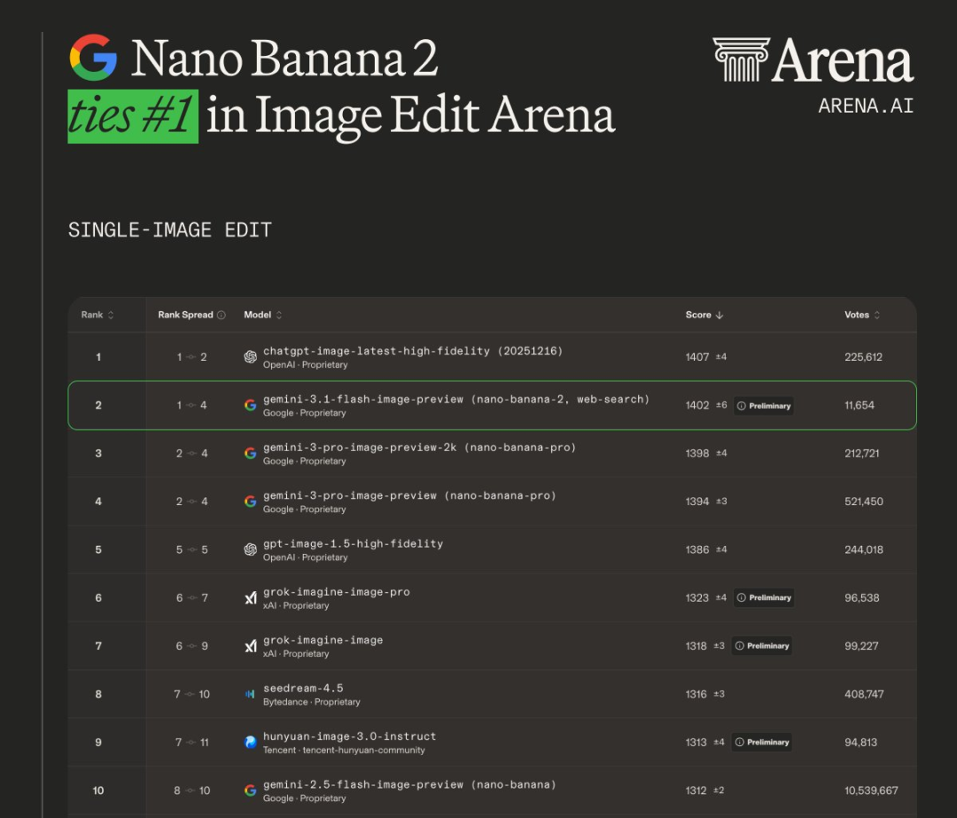Viewport: 957px width, 818px height.
Task: Click the Tencent icon beside hunyuan-image-3.0-instruct
Action: (251, 742)
